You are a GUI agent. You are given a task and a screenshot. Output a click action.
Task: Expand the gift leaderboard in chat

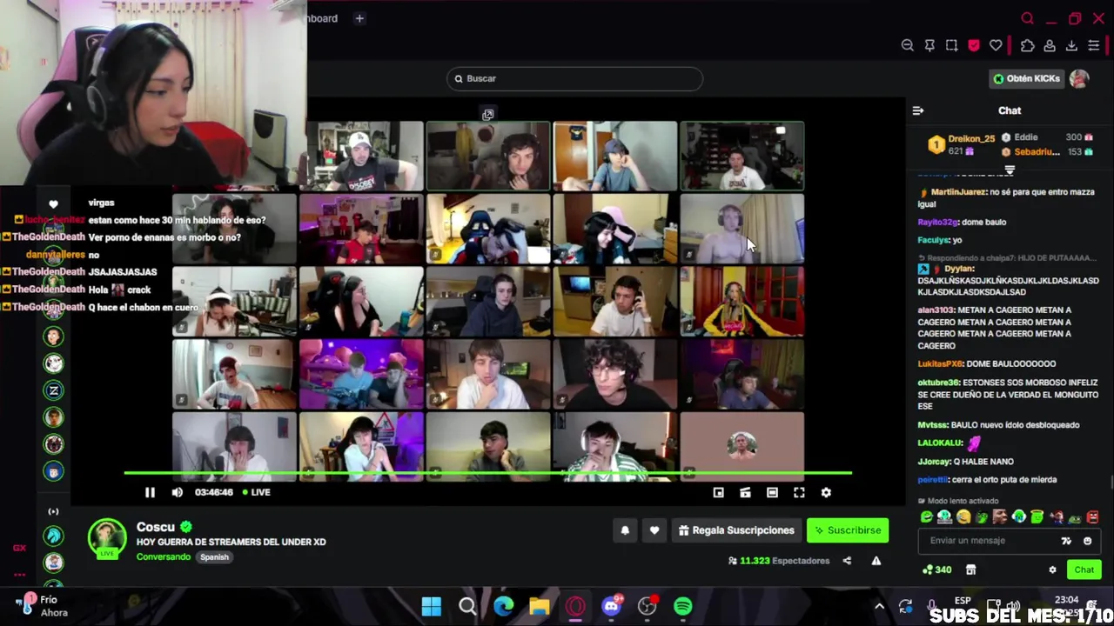coord(1010,170)
